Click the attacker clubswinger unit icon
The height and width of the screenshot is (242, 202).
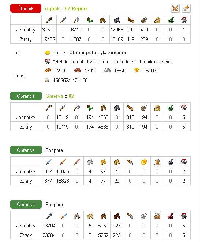pos(49,20)
